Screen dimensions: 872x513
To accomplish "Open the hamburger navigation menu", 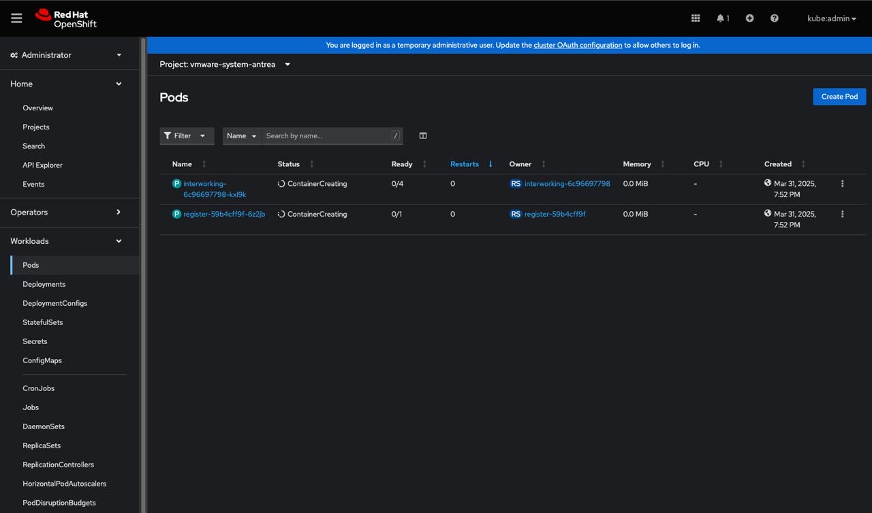I will coord(16,18).
